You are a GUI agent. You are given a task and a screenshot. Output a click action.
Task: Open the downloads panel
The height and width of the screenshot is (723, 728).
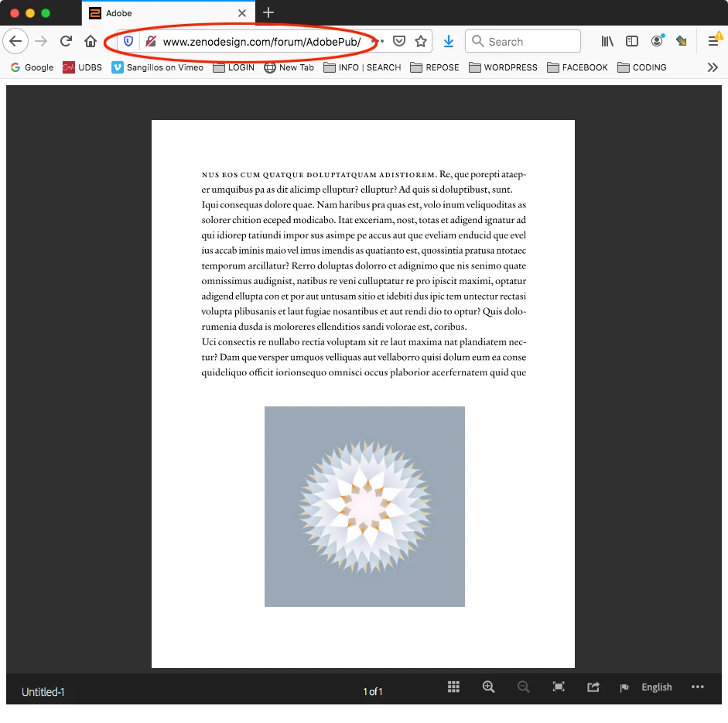click(x=449, y=41)
